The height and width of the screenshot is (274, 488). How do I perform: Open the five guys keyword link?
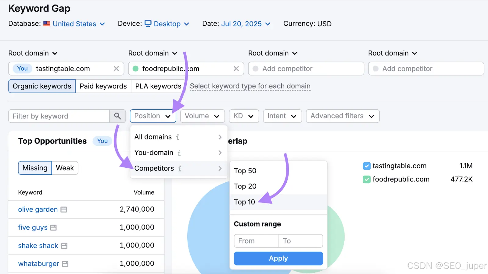click(x=33, y=227)
